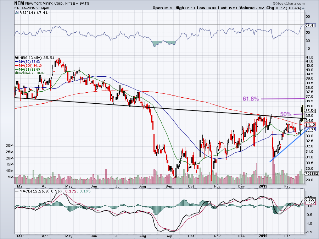This screenshot has width=319, height=239.
Task: Click the 61.8% Fibonacci retracement label
Action: (x=251, y=99)
